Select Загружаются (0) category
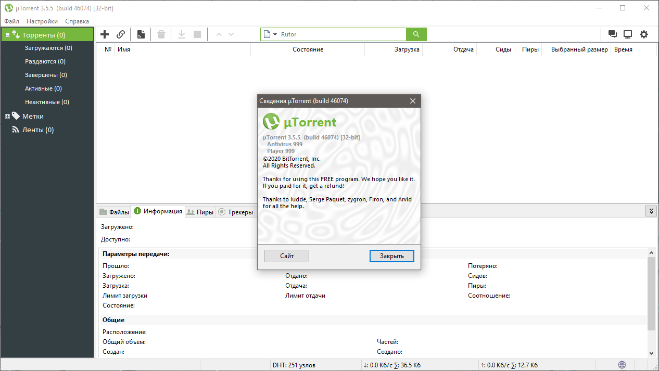 48,48
